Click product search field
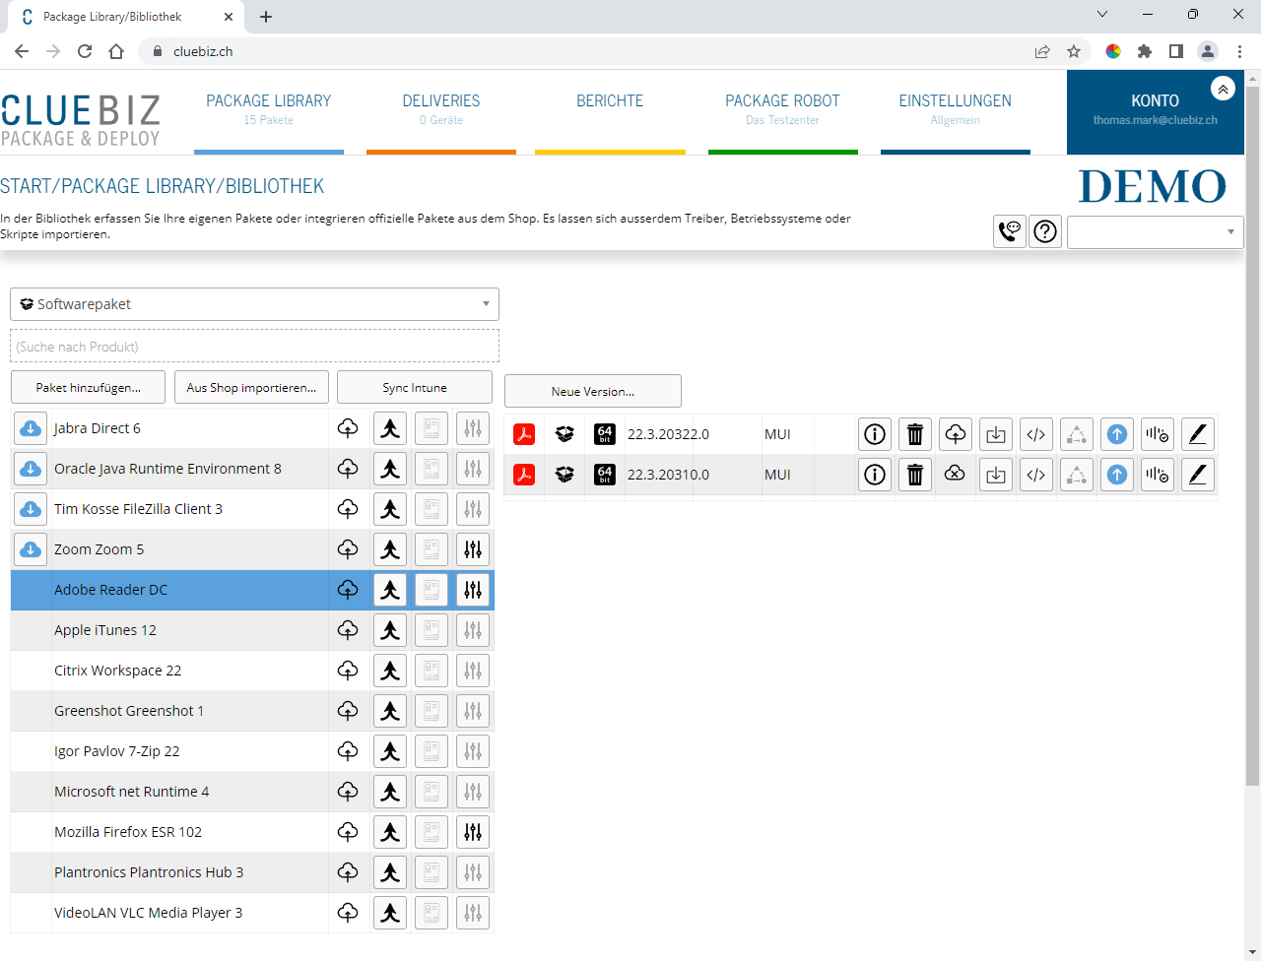 254,347
